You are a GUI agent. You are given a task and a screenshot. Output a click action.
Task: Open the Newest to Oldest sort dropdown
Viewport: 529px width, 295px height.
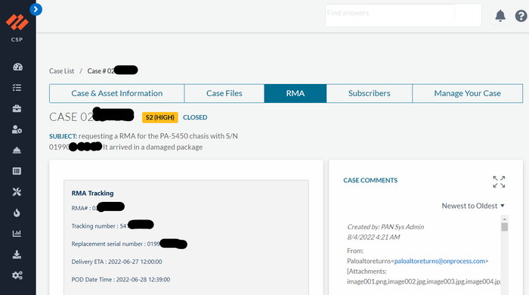tap(473, 206)
